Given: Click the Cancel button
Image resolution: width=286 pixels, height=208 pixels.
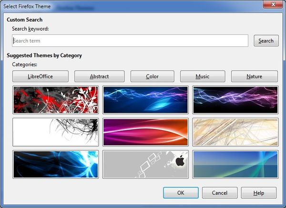Looking at the screenshot, I should point(220,193).
